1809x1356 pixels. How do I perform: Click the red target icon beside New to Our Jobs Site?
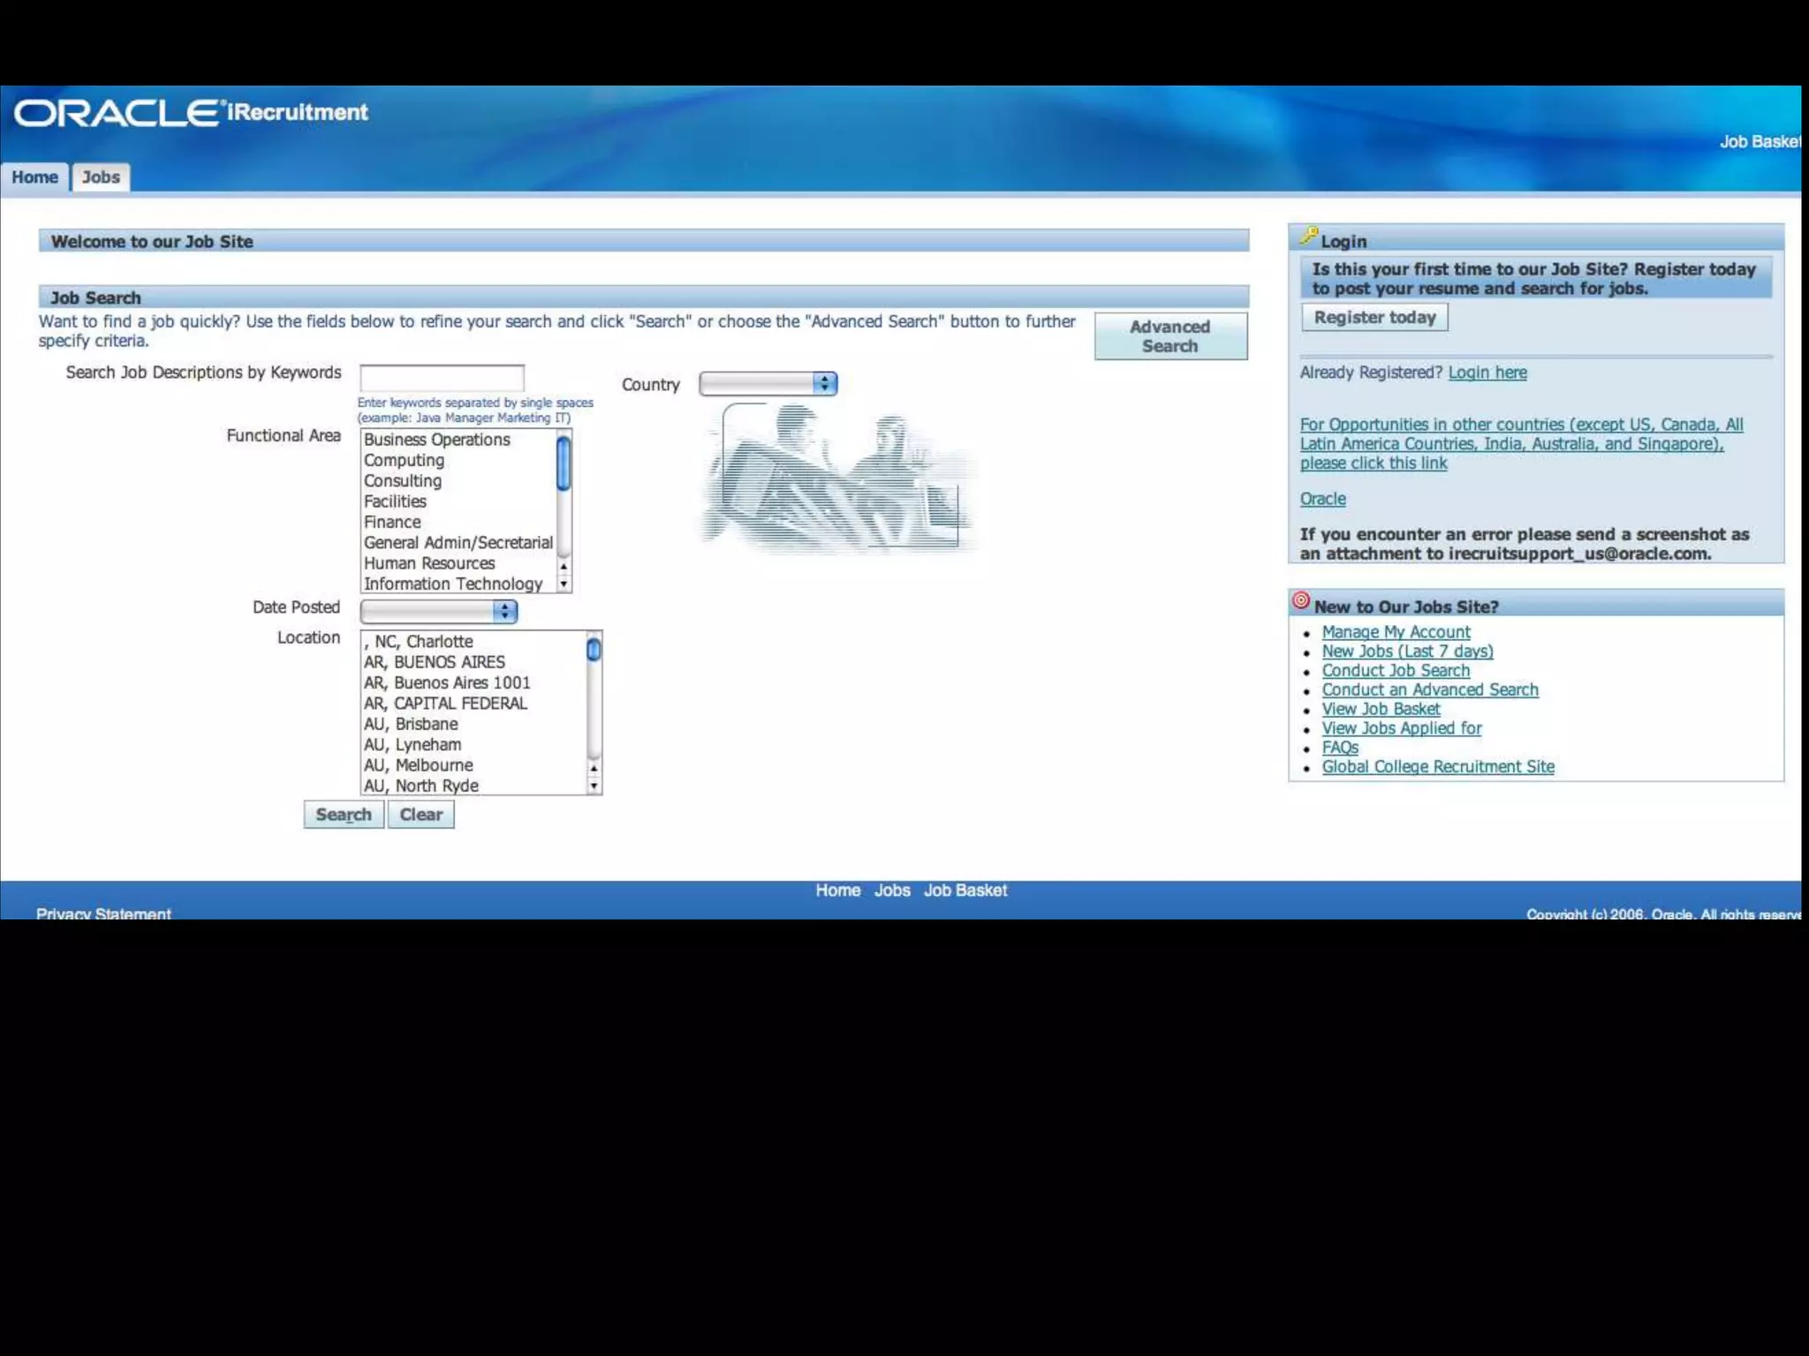tap(1300, 601)
